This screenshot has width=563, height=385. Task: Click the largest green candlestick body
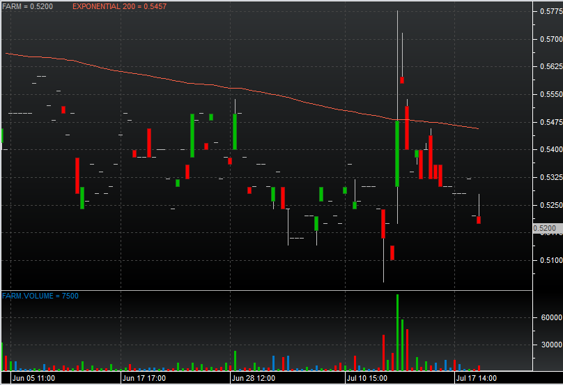pyautogui.click(x=397, y=153)
